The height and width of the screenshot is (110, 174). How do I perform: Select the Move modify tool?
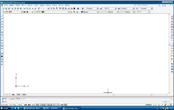point(172,30)
